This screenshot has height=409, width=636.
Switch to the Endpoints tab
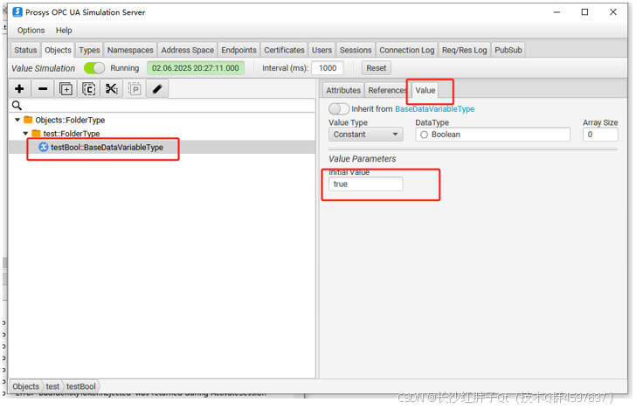click(238, 50)
